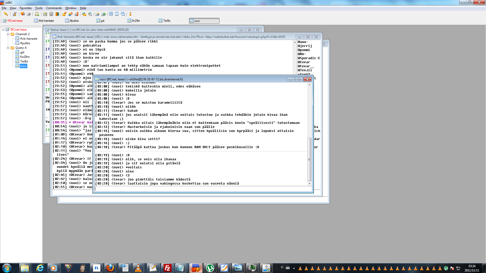
Task: Click the nuvi chat scrollbar down arrow
Action: (309, 184)
